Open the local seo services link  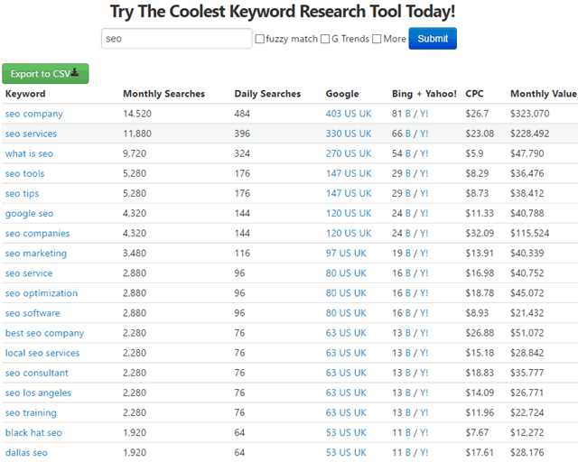point(42,353)
